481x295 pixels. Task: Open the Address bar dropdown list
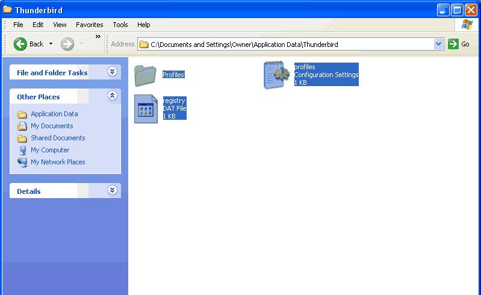pos(439,44)
